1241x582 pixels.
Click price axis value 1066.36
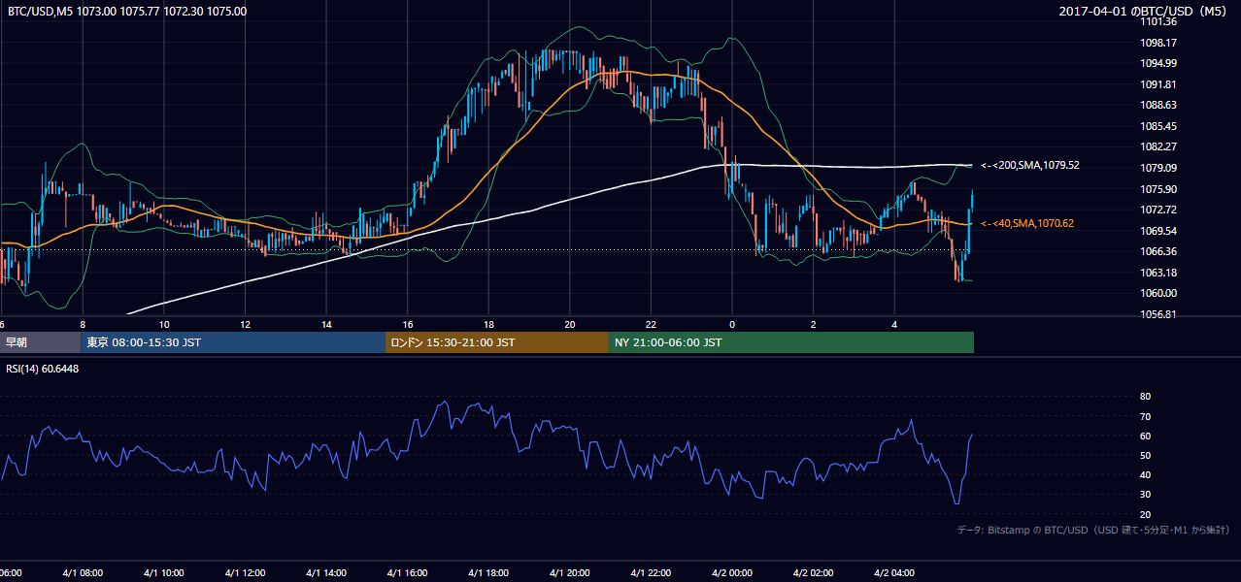point(1159,251)
